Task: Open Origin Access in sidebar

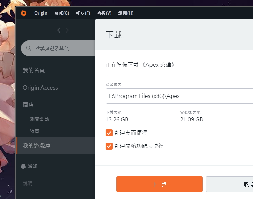Action: click(x=40, y=88)
